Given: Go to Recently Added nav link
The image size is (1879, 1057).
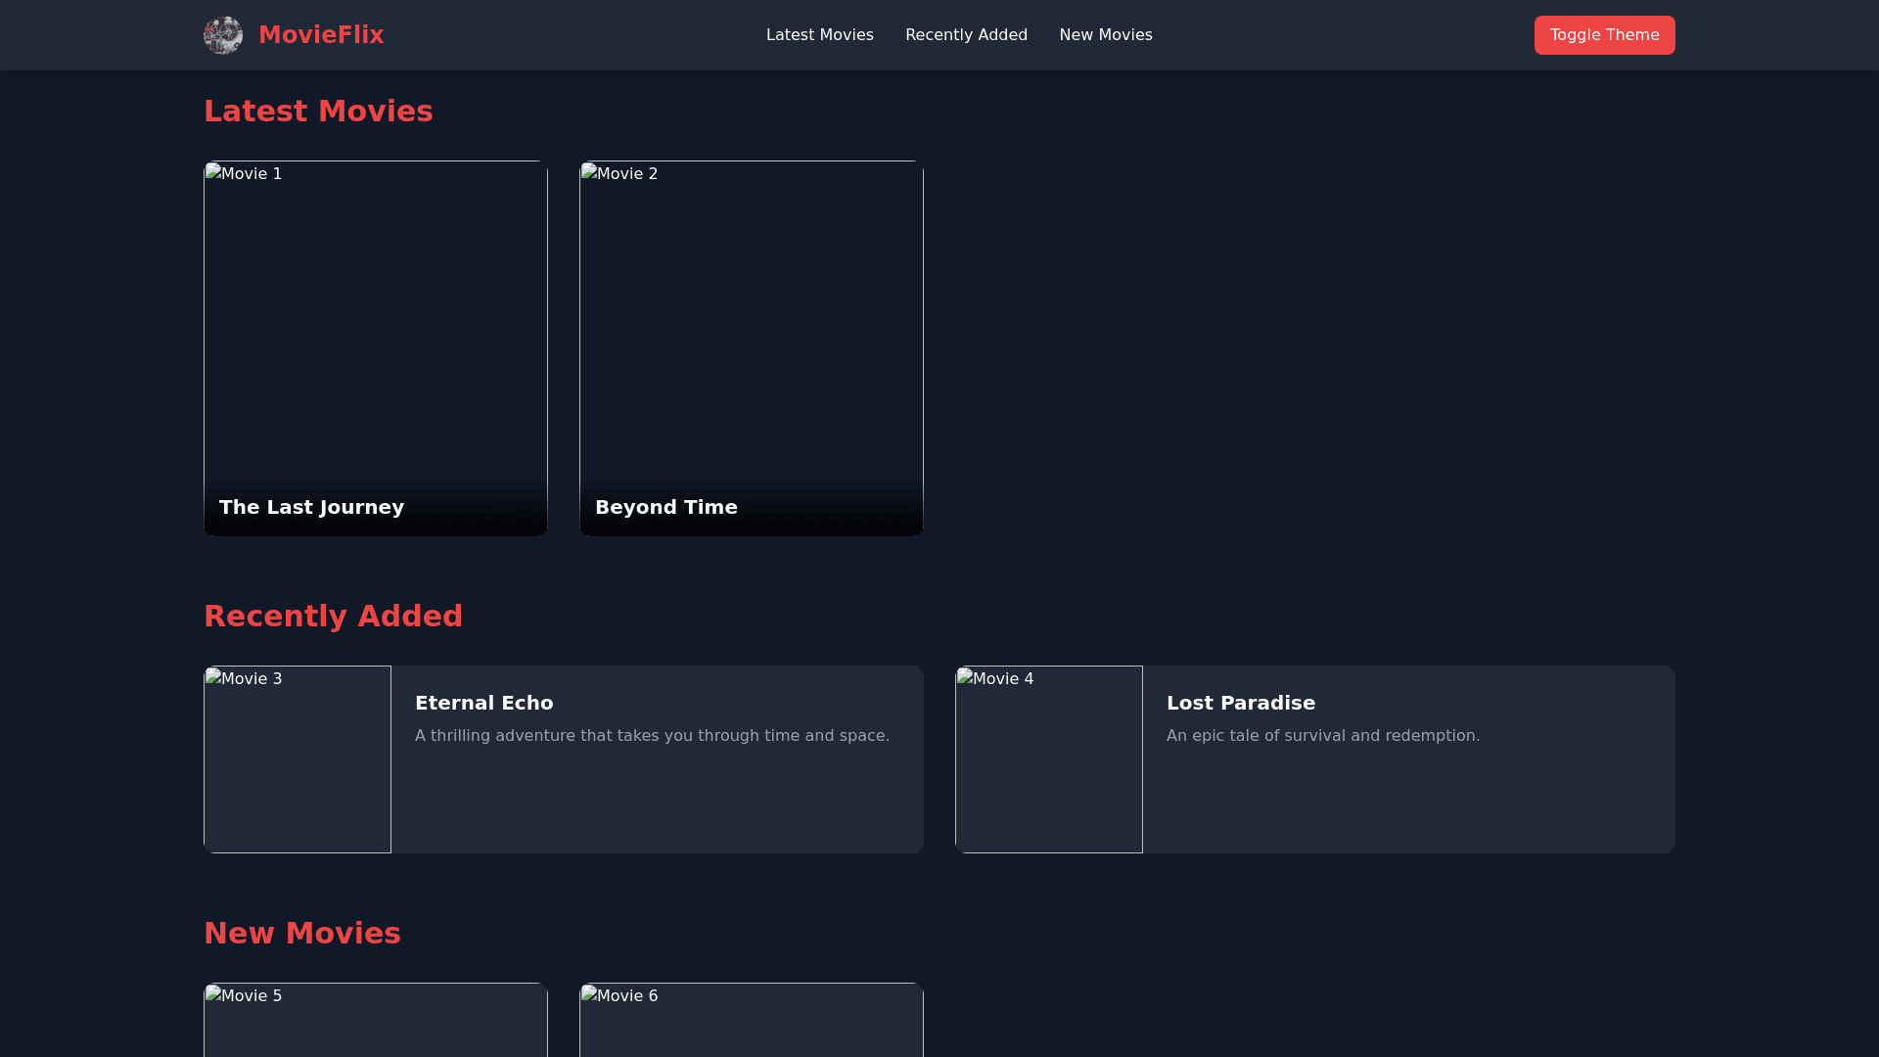Looking at the screenshot, I should click(966, 35).
